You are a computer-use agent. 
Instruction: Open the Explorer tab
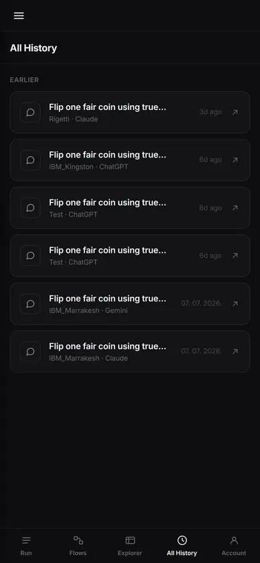tap(130, 546)
